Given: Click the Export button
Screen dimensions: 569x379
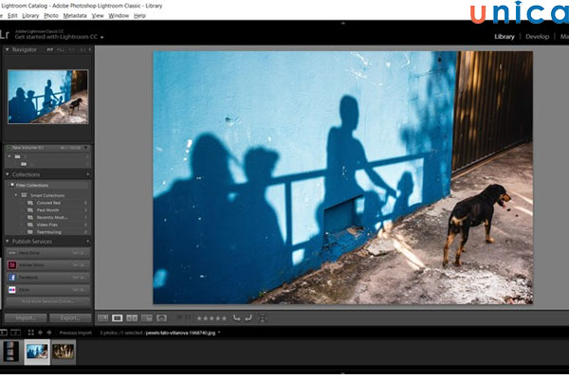Looking at the screenshot, I should pyautogui.click(x=70, y=317).
